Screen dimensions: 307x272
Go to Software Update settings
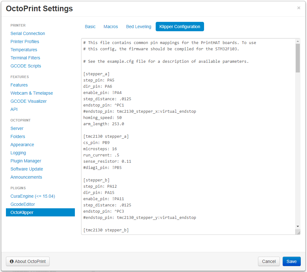click(27, 169)
